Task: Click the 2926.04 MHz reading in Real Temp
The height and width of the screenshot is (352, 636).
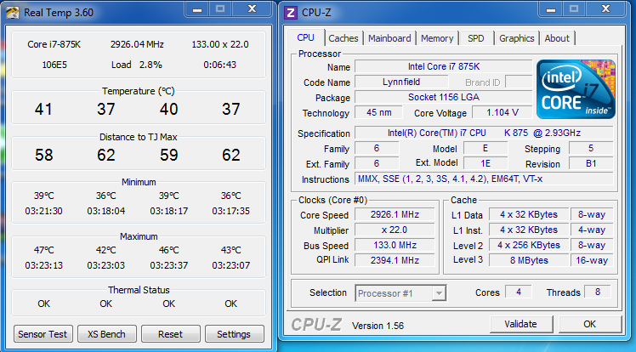Action: click(x=137, y=44)
